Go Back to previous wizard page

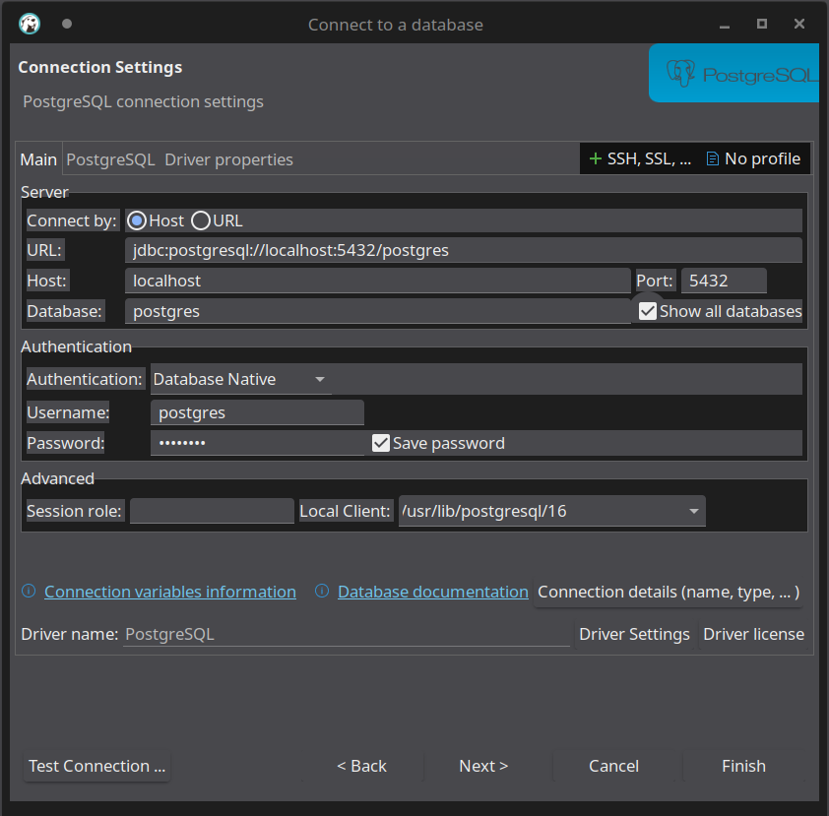(362, 766)
